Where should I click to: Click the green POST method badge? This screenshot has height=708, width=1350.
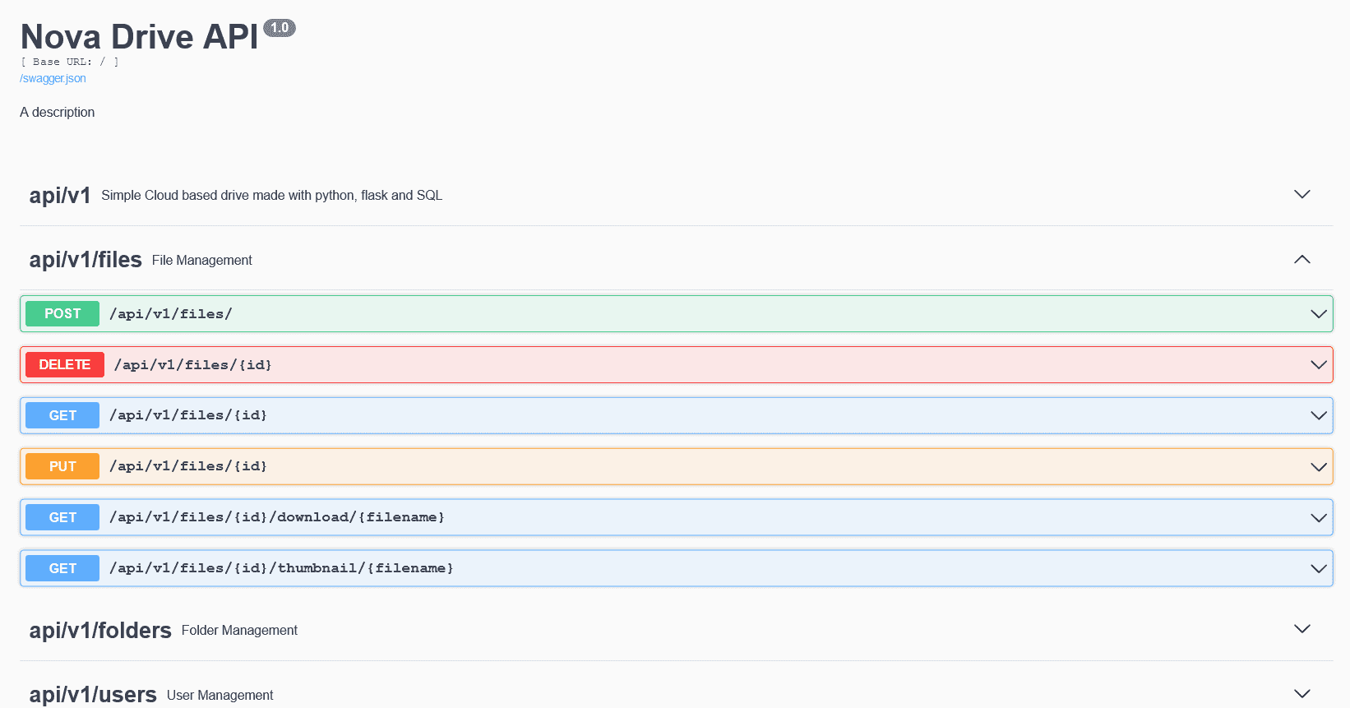[x=62, y=314]
